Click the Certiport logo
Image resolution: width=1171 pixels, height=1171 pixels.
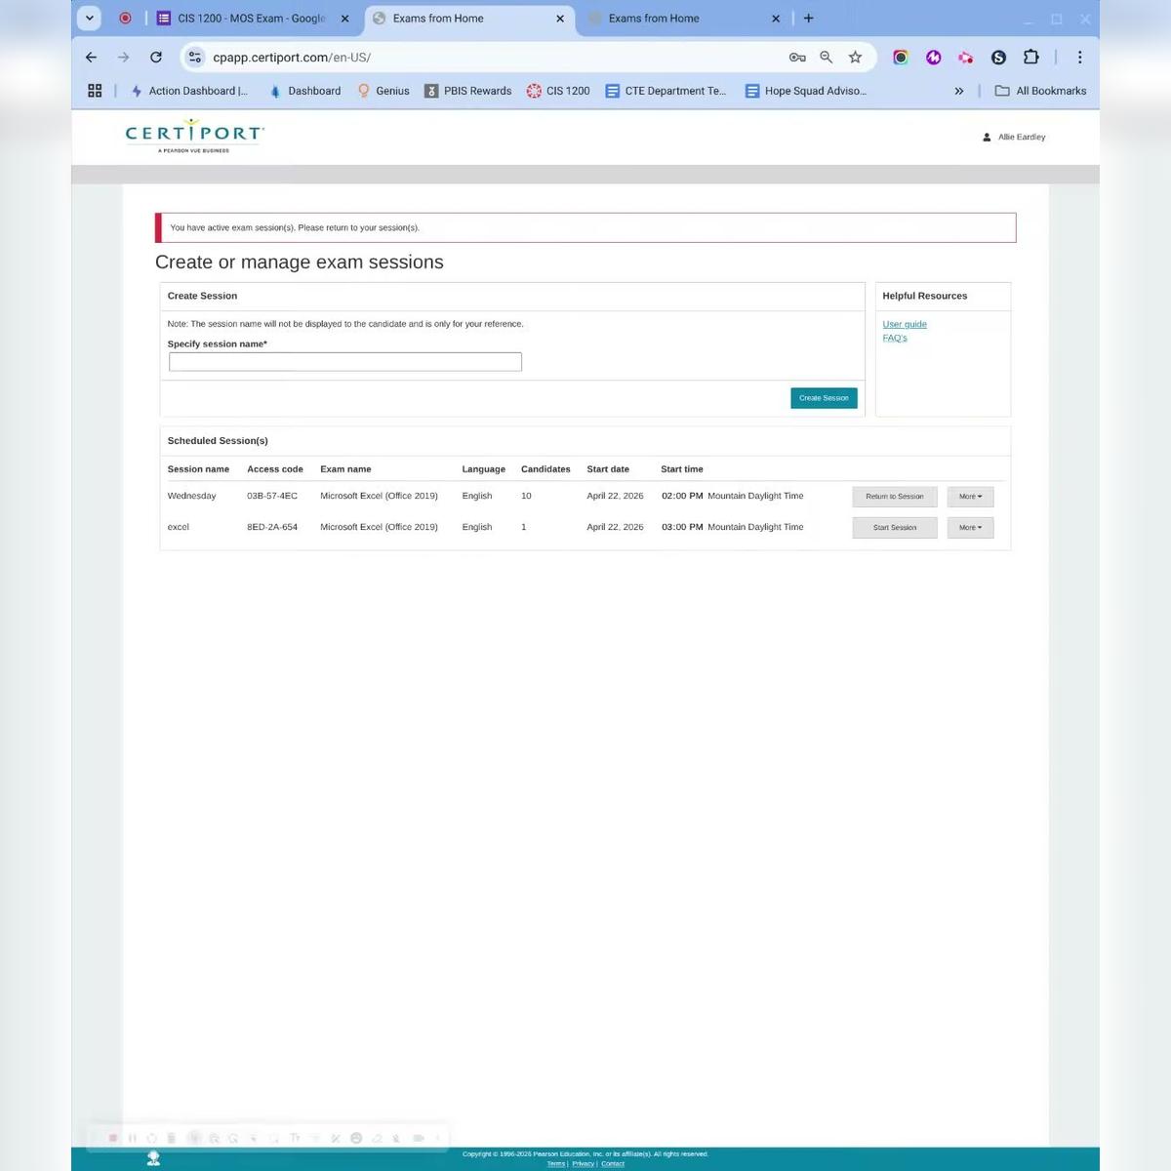[x=193, y=135]
